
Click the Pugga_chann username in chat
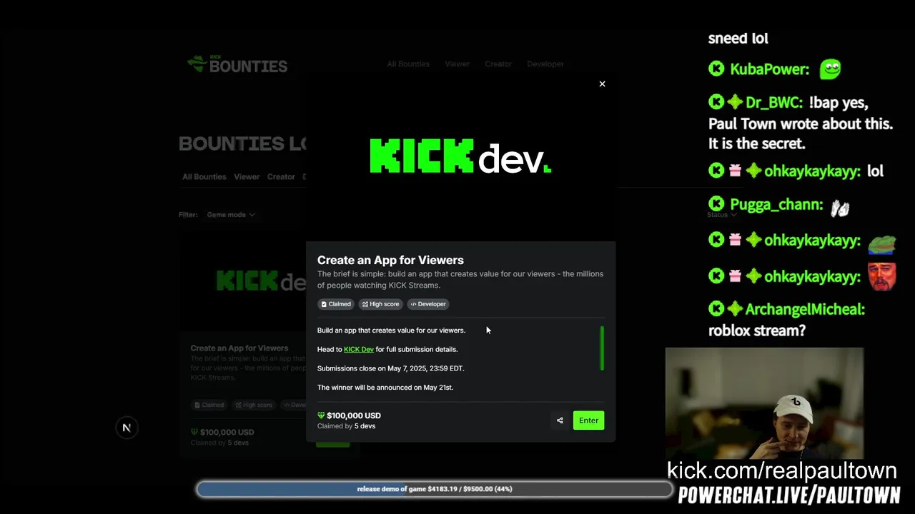(776, 206)
